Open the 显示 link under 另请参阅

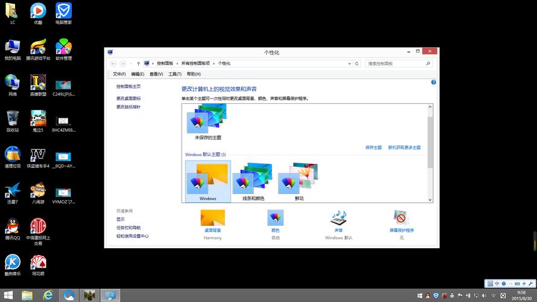tap(120, 219)
